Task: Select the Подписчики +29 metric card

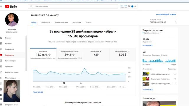Action: click(x=96, y=55)
